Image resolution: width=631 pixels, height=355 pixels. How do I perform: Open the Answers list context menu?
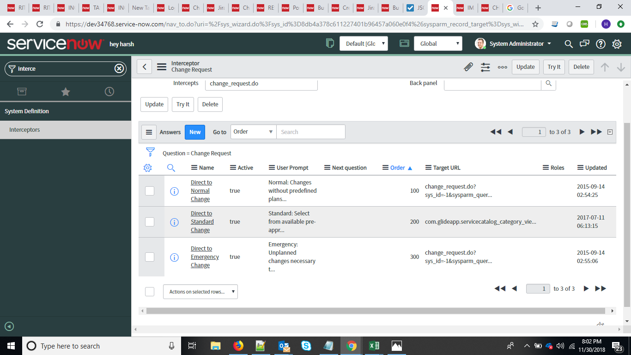[149, 132]
